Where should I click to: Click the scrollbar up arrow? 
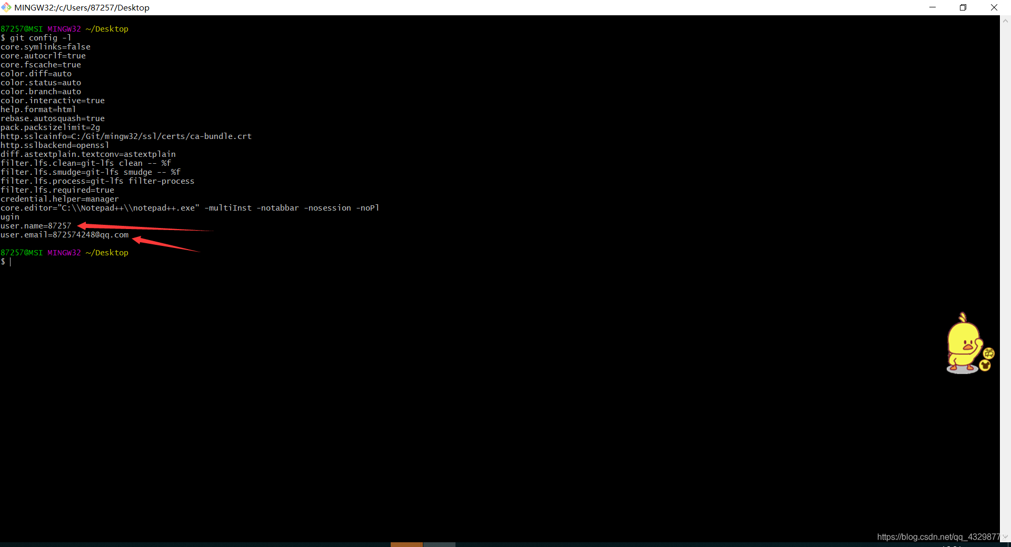click(1005, 21)
